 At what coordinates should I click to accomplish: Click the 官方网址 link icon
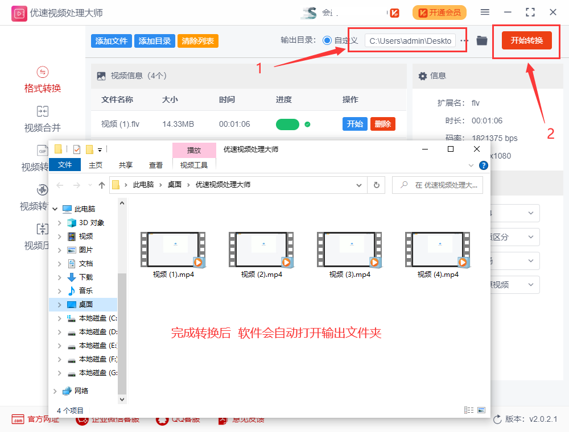pyautogui.click(x=18, y=419)
